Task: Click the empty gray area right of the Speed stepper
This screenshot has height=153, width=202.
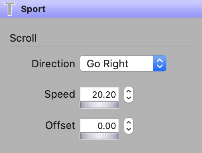Action: click(167, 95)
